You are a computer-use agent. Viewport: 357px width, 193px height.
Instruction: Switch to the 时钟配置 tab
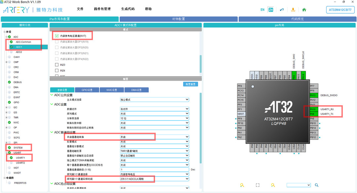[x=178, y=19]
